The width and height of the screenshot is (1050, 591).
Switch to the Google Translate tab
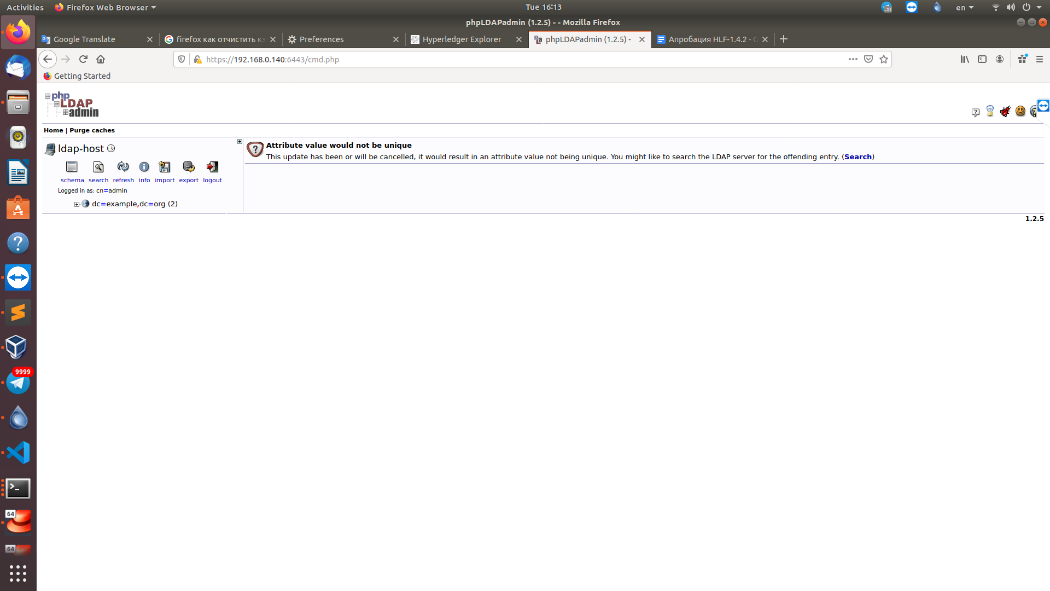(x=84, y=39)
